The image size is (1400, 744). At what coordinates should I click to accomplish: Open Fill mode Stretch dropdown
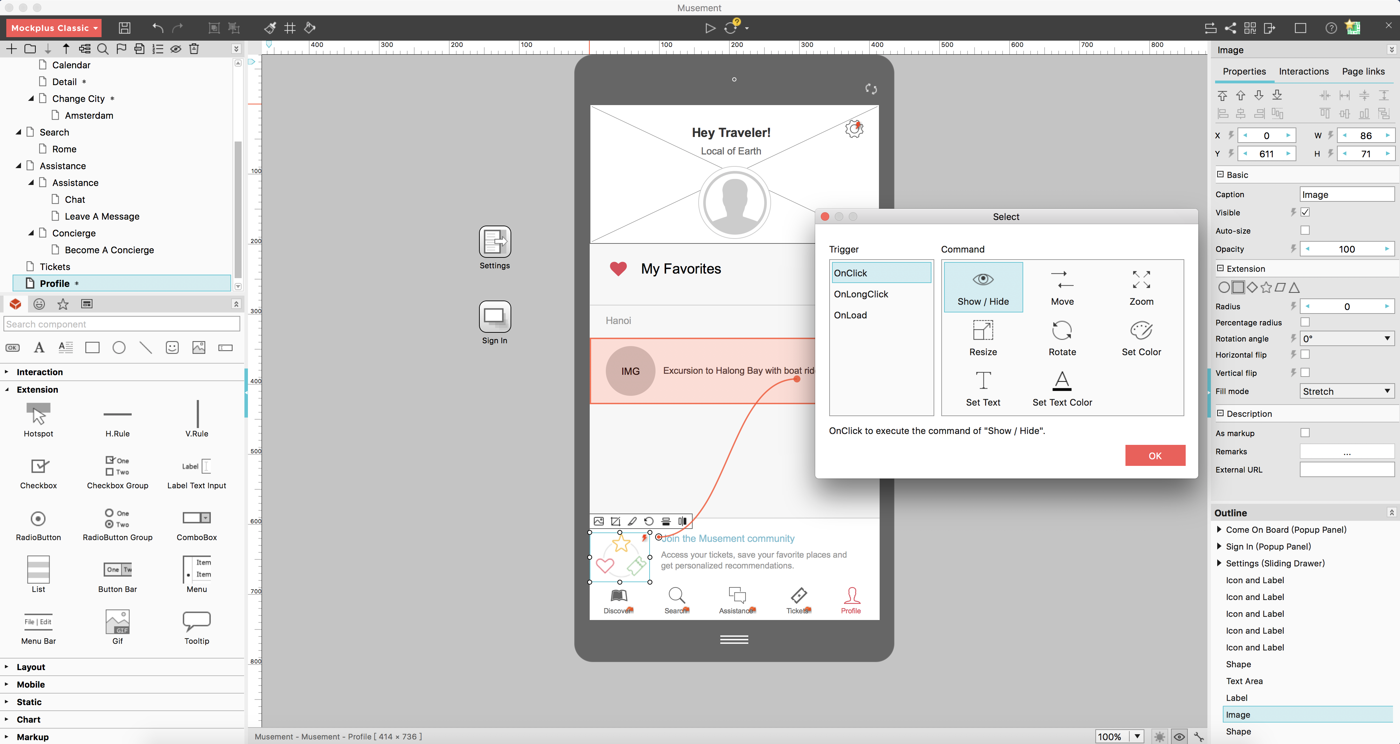pos(1344,391)
